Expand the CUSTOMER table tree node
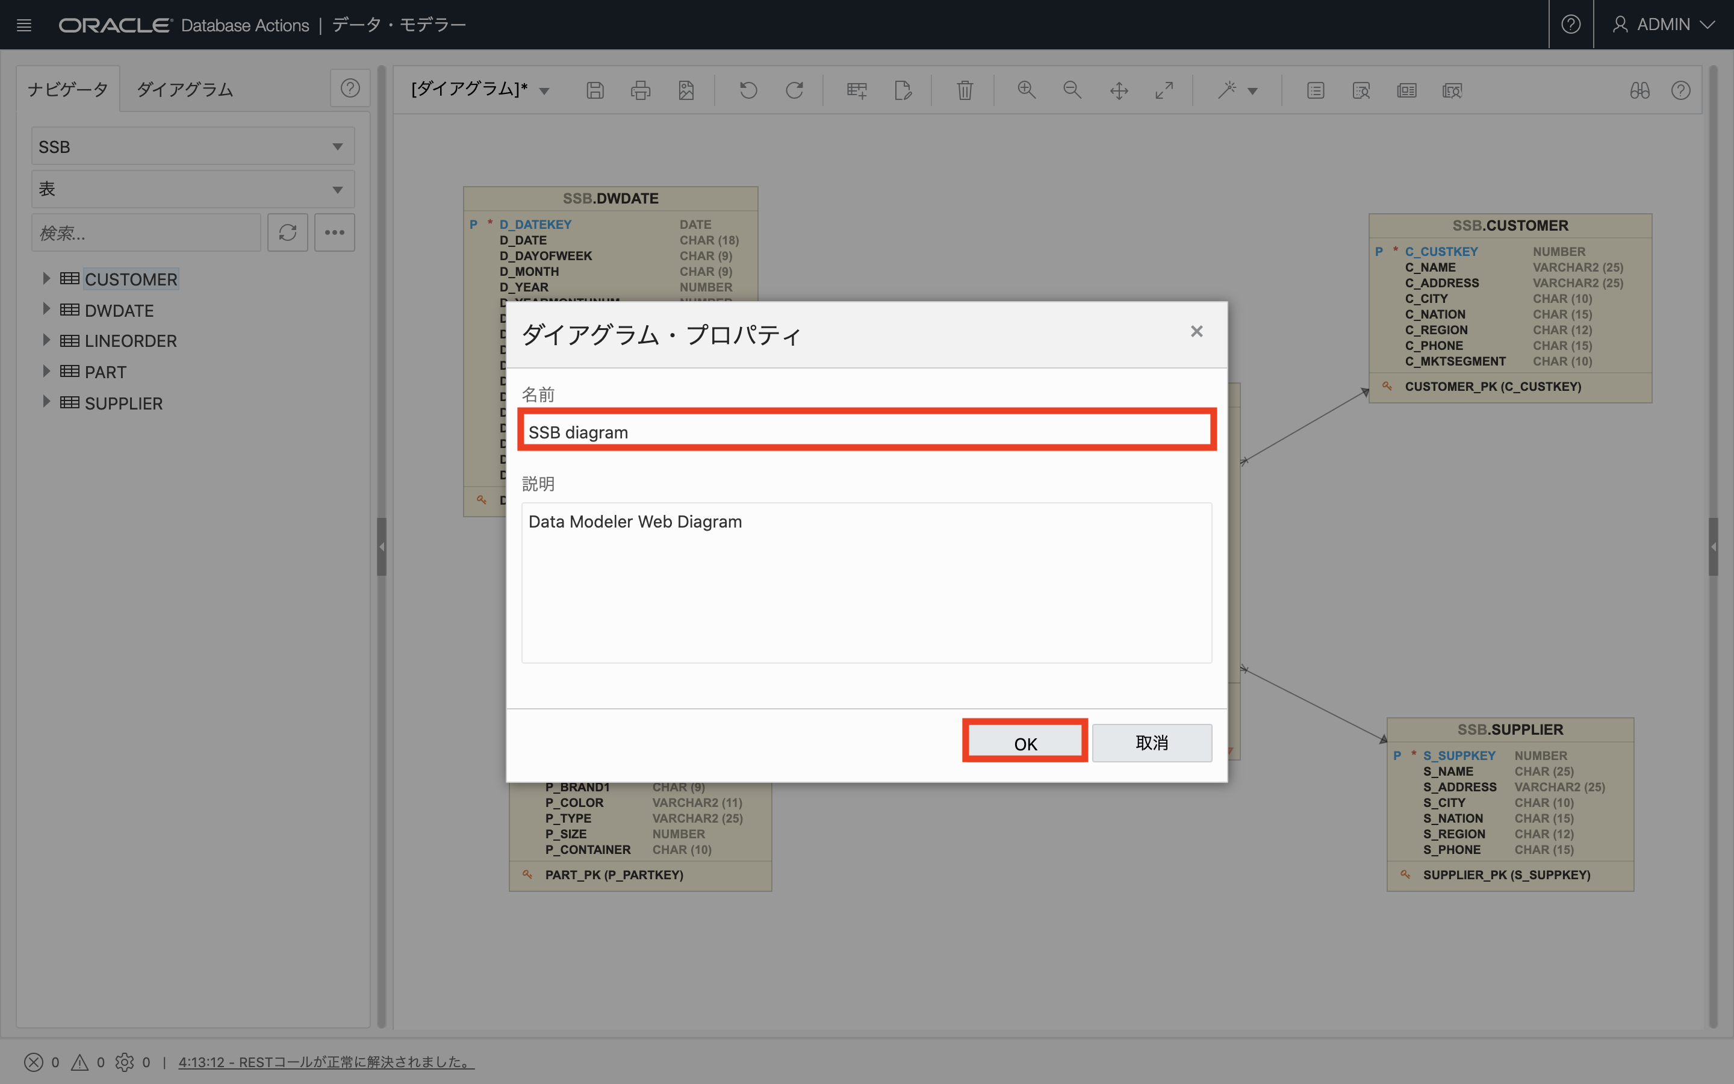 (46, 278)
